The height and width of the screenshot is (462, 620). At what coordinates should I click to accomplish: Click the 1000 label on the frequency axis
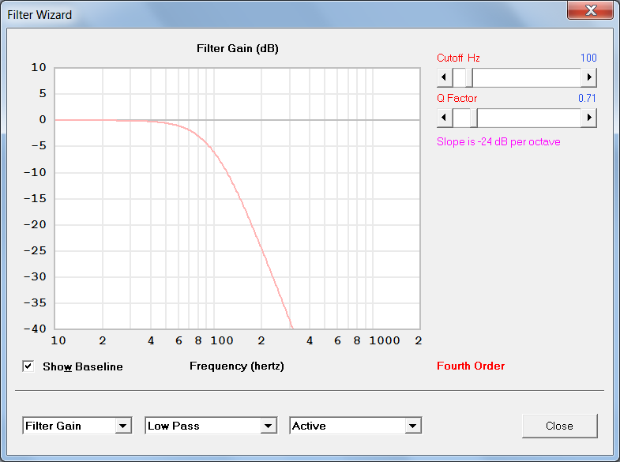click(x=385, y=340)
